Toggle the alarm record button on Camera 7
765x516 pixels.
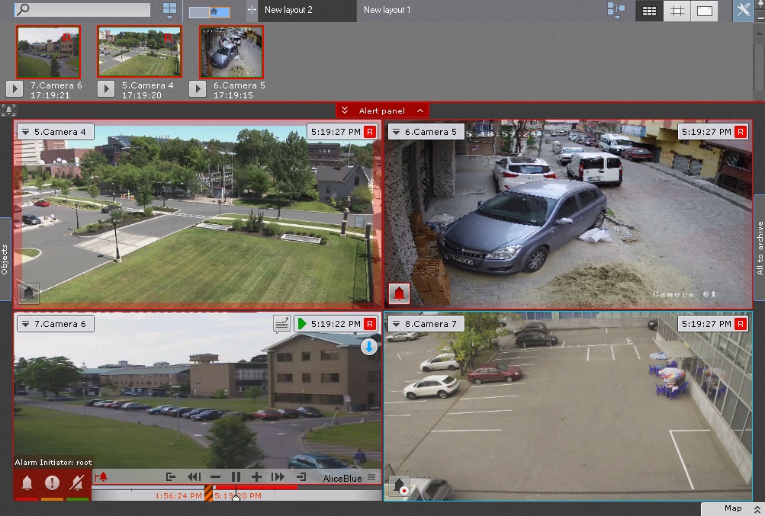pos(399,486)
